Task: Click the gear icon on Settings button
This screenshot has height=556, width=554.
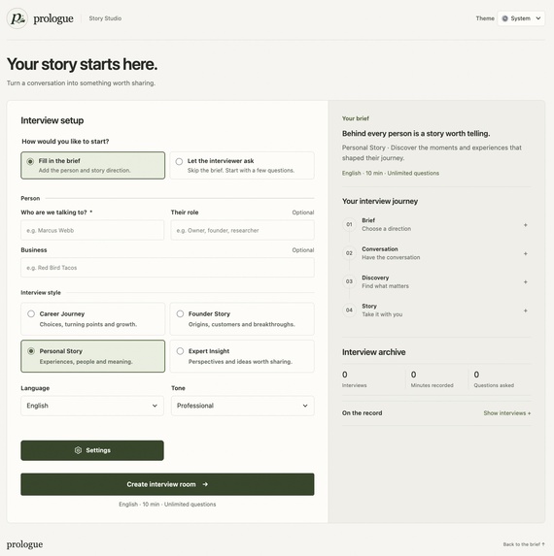Action: pos(78,450)
